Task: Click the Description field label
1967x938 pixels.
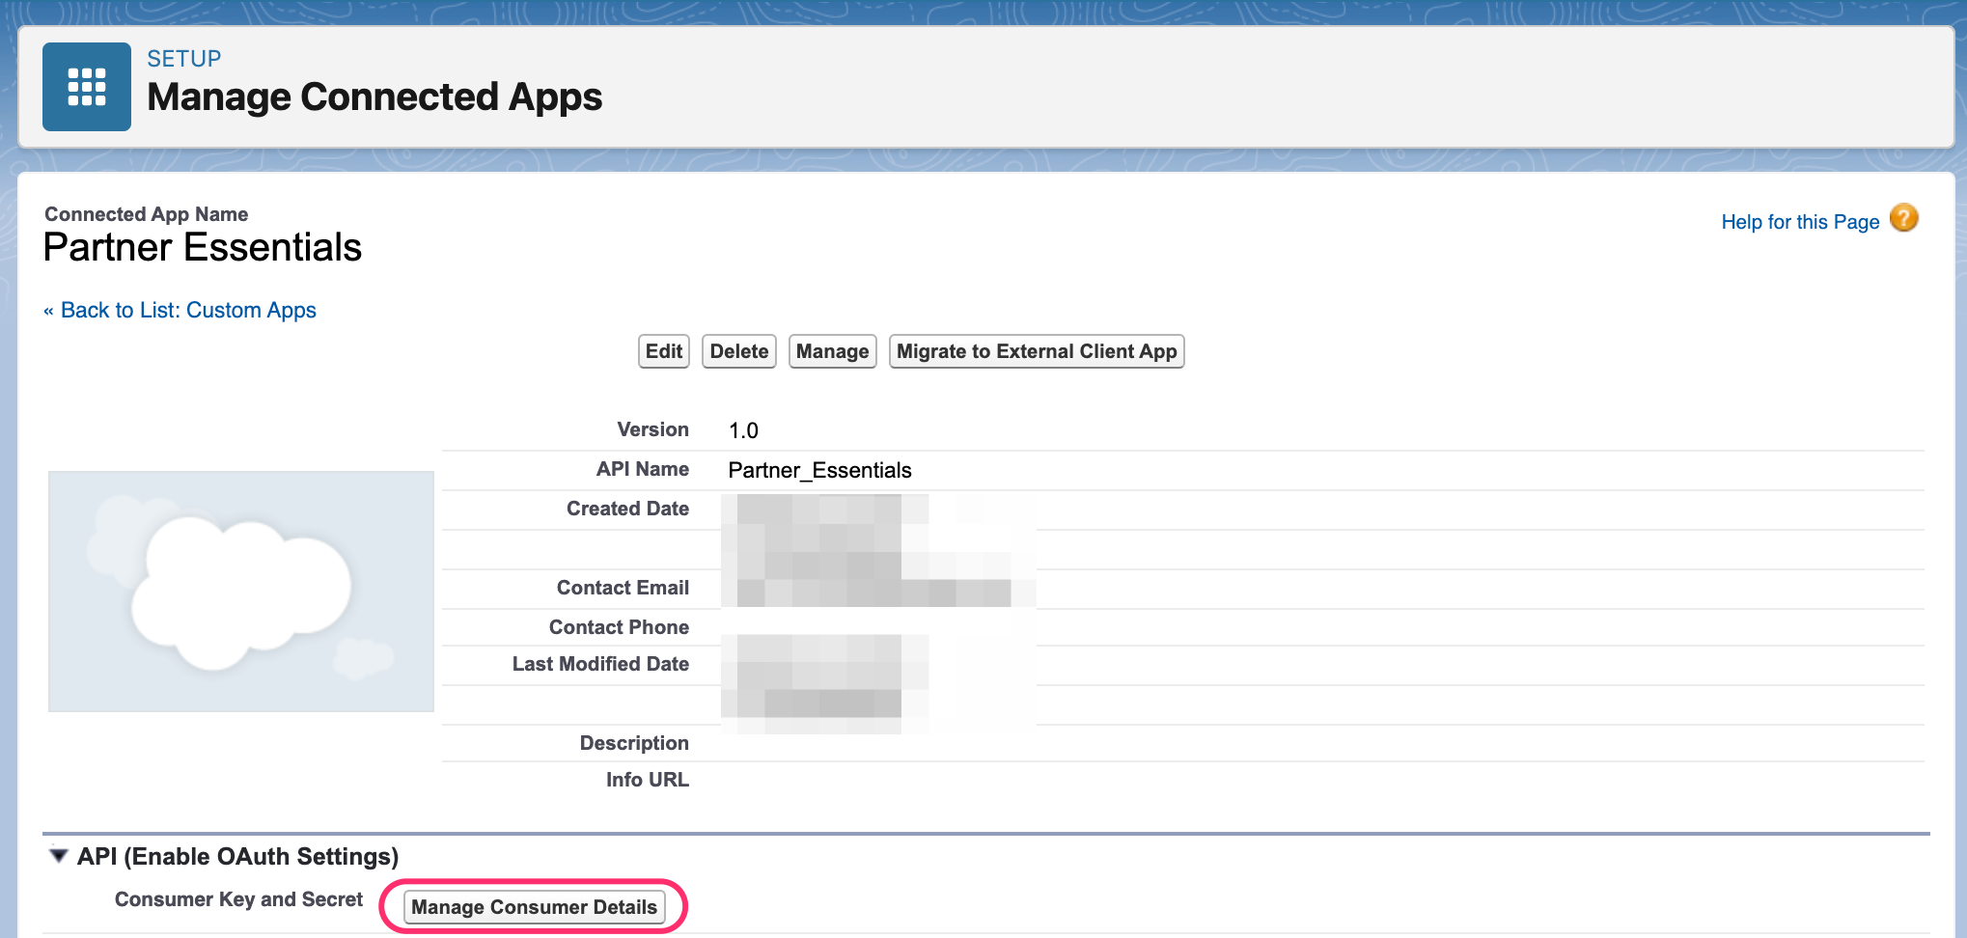Action: pyautogui.click(x=634, y=743)
